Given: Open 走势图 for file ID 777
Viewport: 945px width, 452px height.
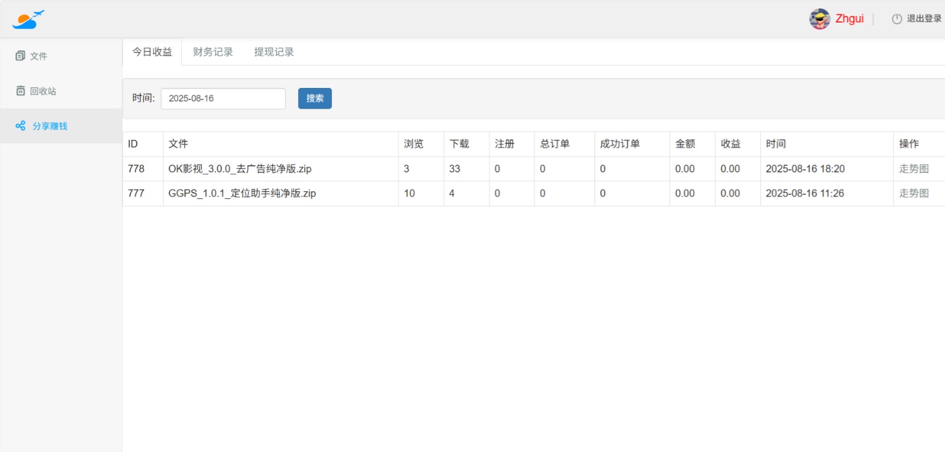Looking at the screenshot, I should (x=914, y=193).
